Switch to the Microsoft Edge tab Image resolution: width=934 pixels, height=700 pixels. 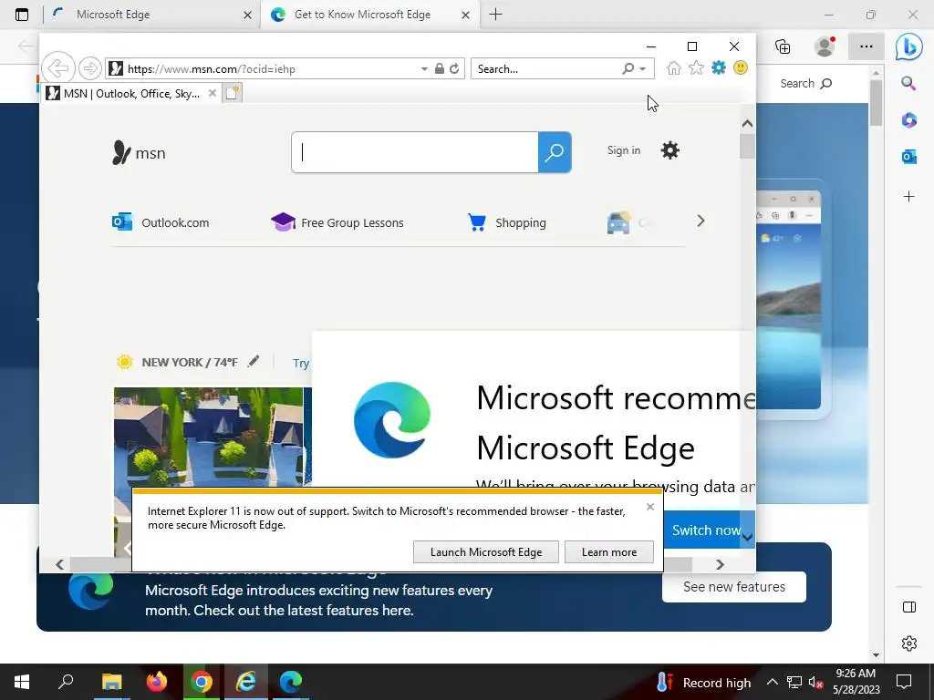150,15
